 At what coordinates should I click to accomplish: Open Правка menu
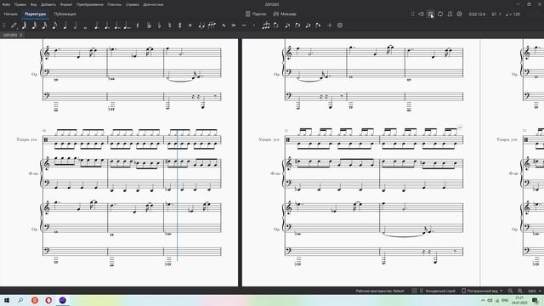(20, 4)
